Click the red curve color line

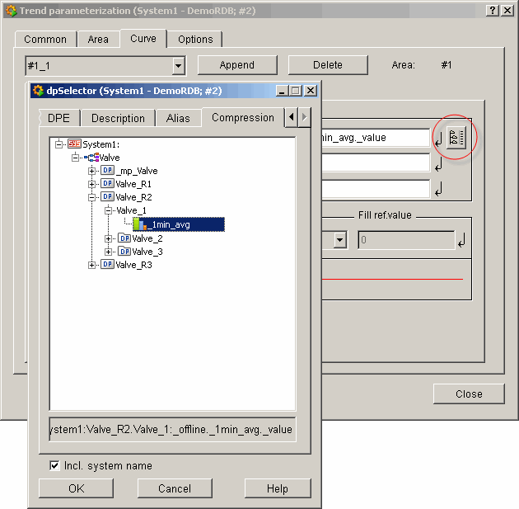[392, 280]
